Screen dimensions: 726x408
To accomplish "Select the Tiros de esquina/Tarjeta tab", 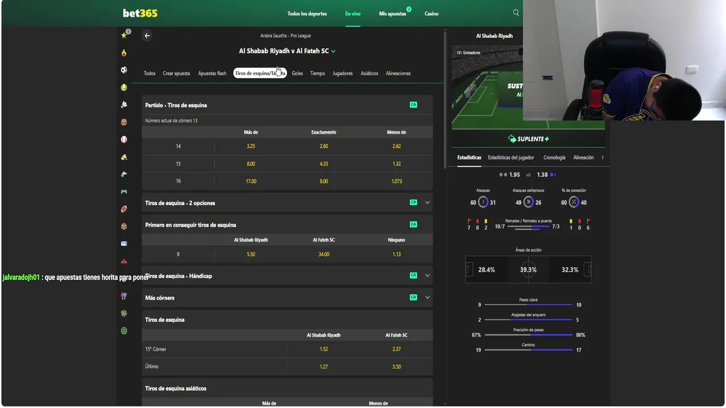I will coord(260,73).
